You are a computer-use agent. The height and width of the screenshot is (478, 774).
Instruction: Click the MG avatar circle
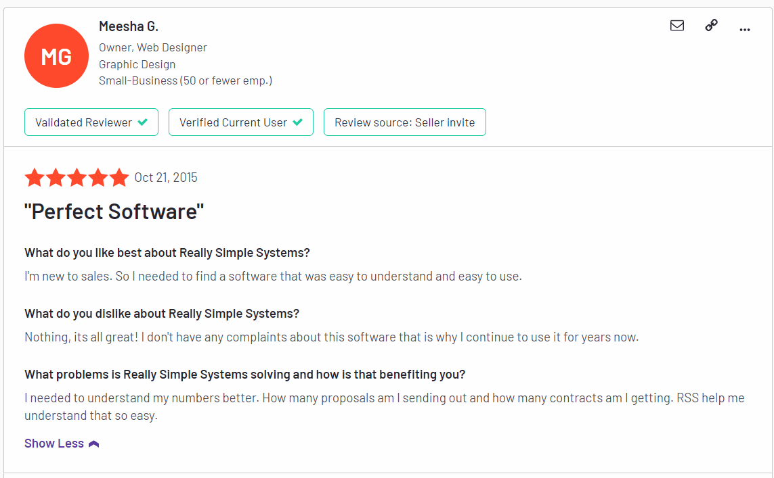[x=56, y=56]
